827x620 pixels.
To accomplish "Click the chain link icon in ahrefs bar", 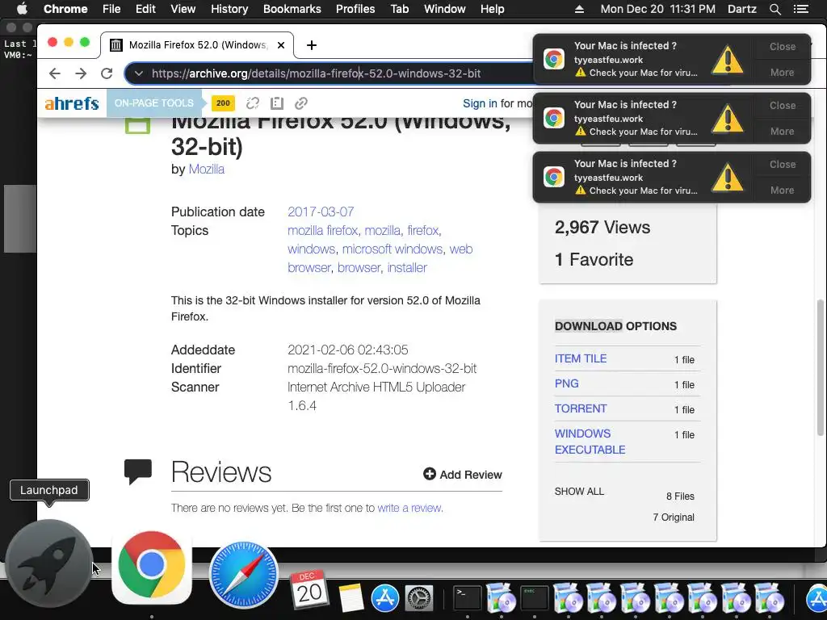I will point(301,103).
